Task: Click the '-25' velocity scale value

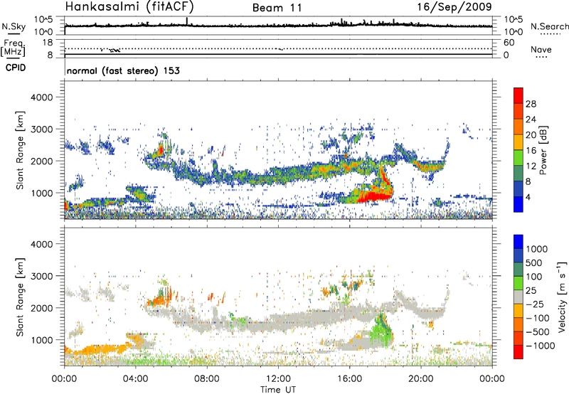Action: point(534,304)
